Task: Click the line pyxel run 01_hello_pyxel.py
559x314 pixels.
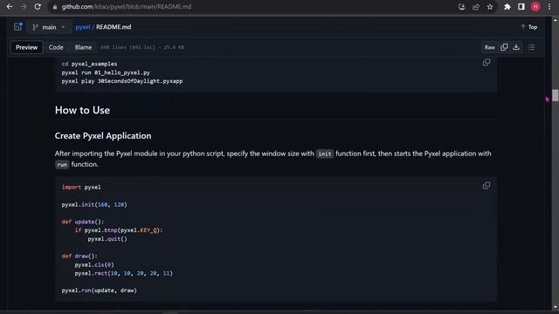Action: (x=106, y=72)
